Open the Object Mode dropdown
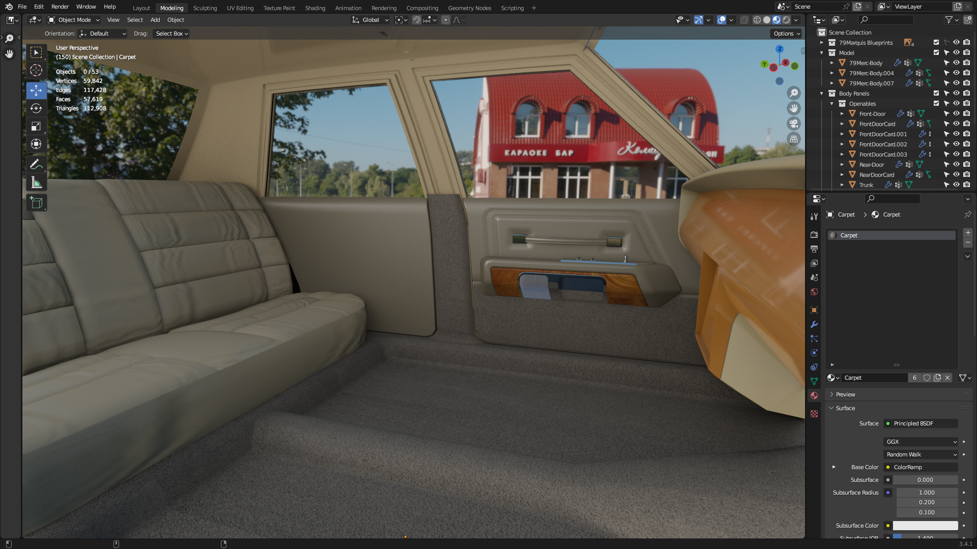The image size is (977, 549). (74, 20)
